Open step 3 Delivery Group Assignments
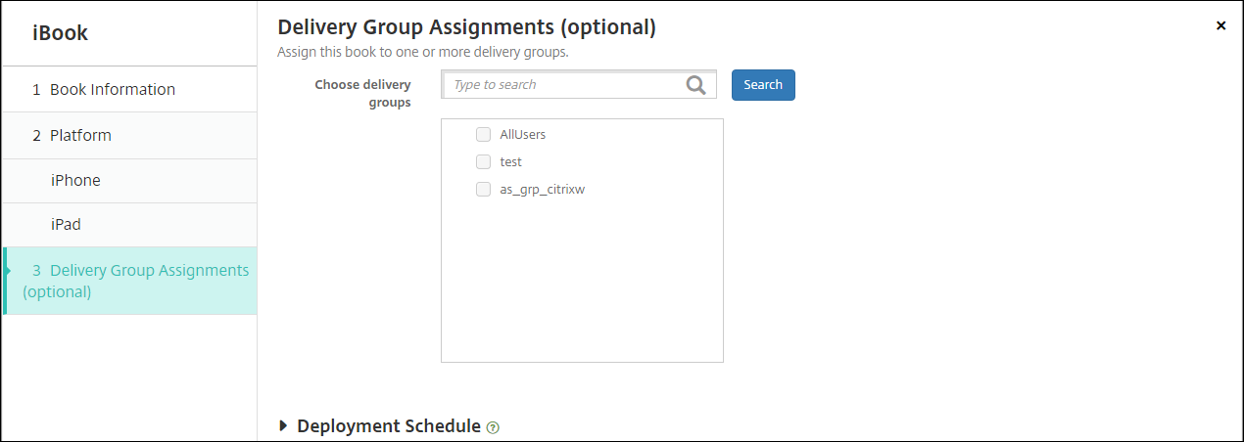The image size is (1244, 442). tap(135, 281)
